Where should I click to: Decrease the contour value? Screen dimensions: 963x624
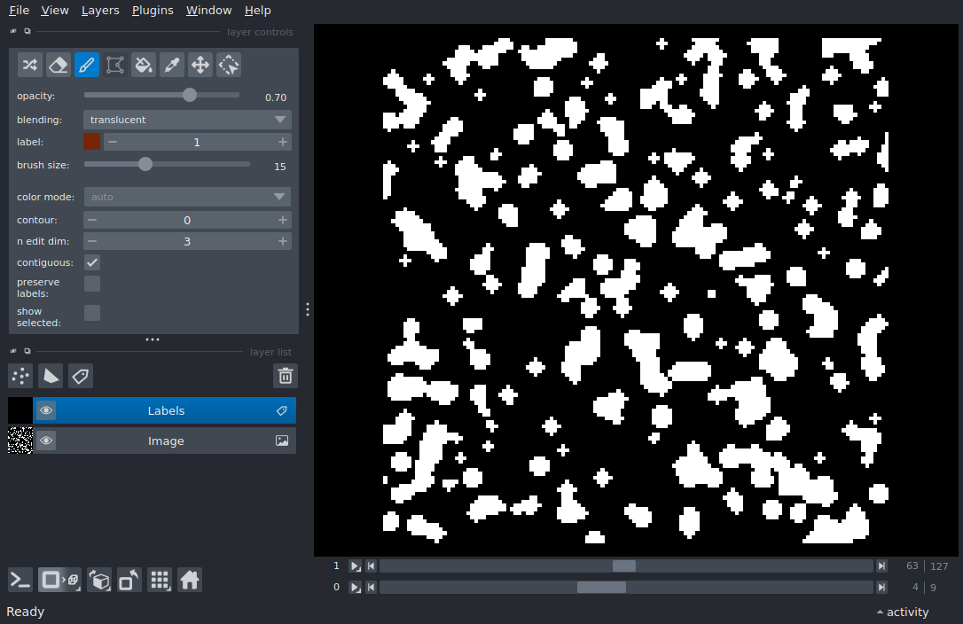click(x=92, y=220)
